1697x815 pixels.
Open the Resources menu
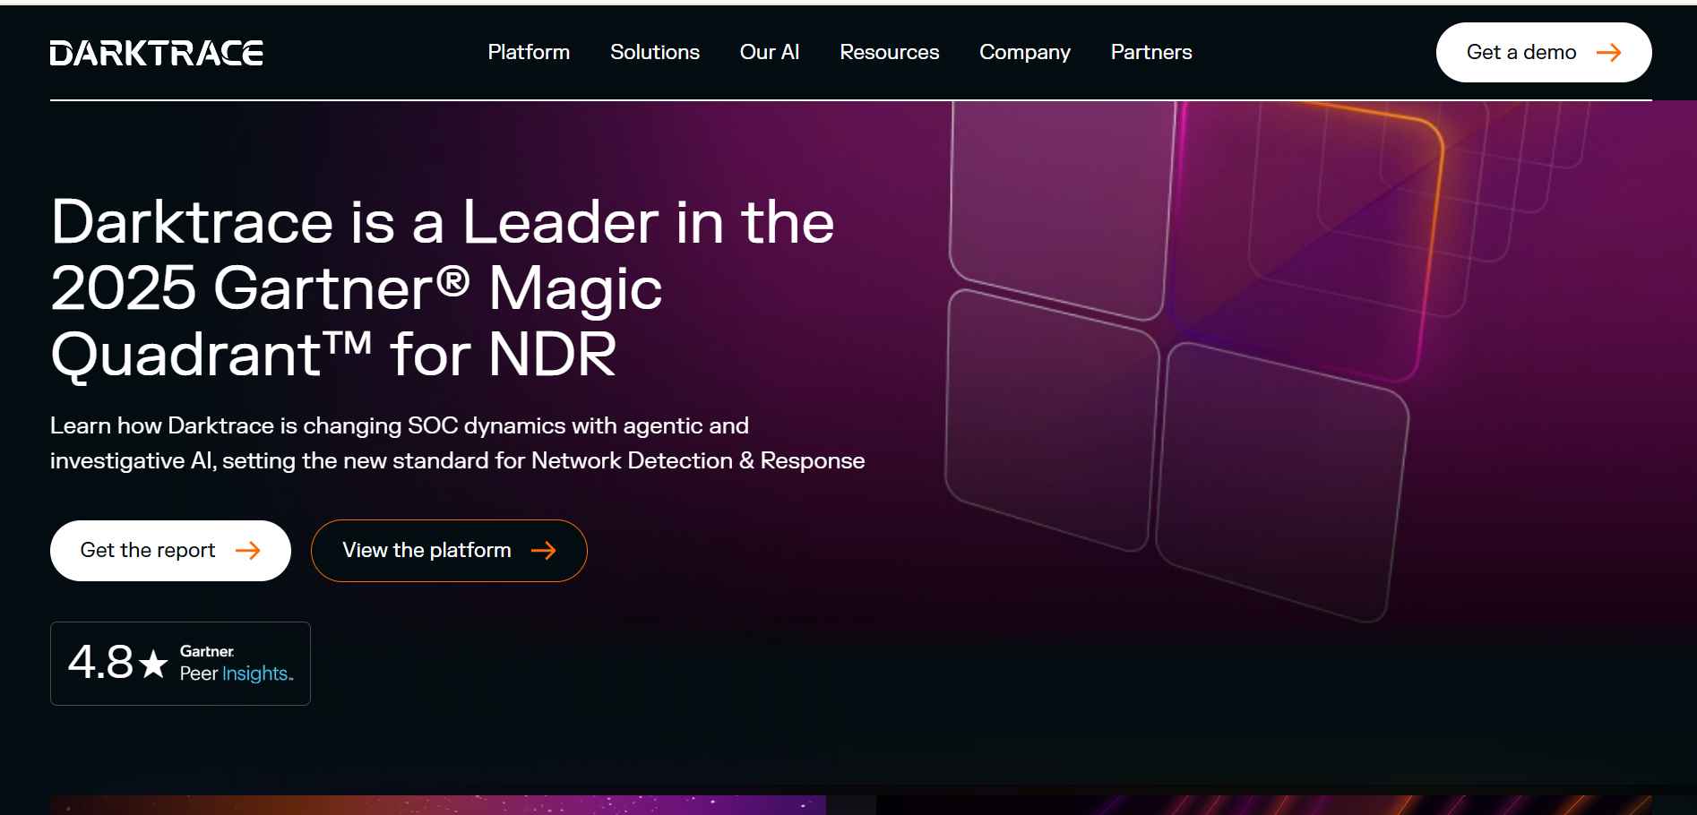[x=890, y=52]
